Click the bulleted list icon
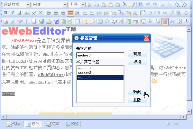This screenshot has width=193, height=129. click(92, 13)
